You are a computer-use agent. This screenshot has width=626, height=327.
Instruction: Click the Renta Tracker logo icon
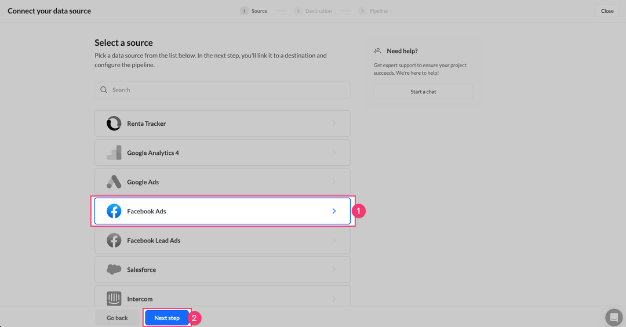click(114, 123)
